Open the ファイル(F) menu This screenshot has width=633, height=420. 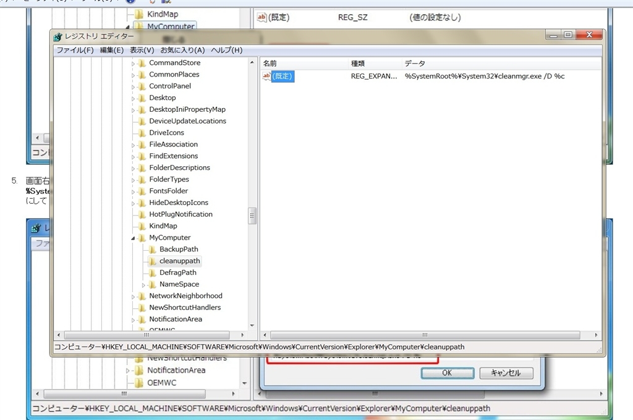click(x=75, y=50)
